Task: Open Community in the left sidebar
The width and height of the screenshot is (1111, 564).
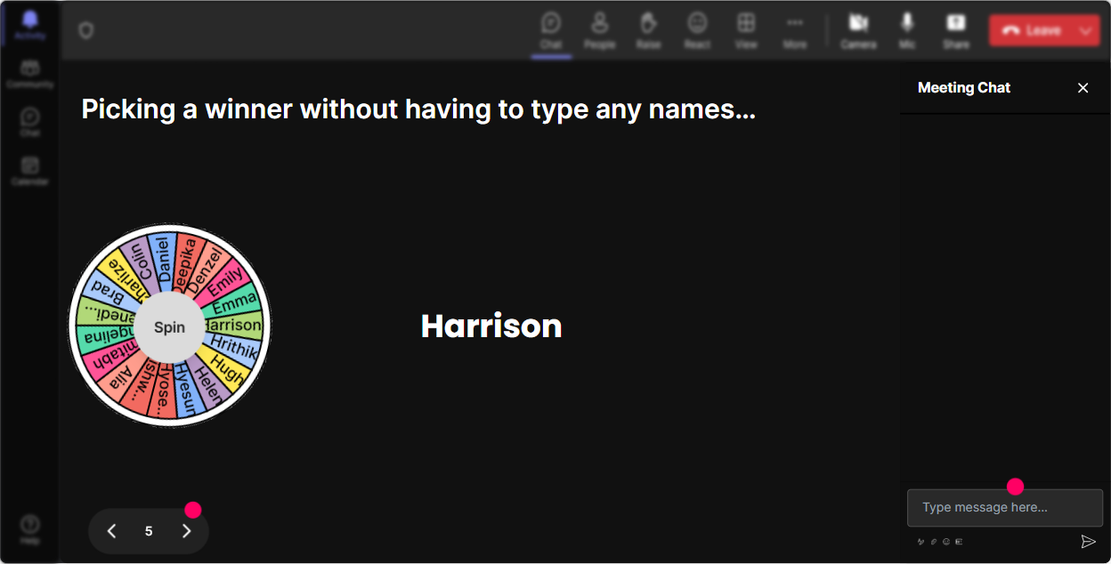Action: [x=29, y=75]
